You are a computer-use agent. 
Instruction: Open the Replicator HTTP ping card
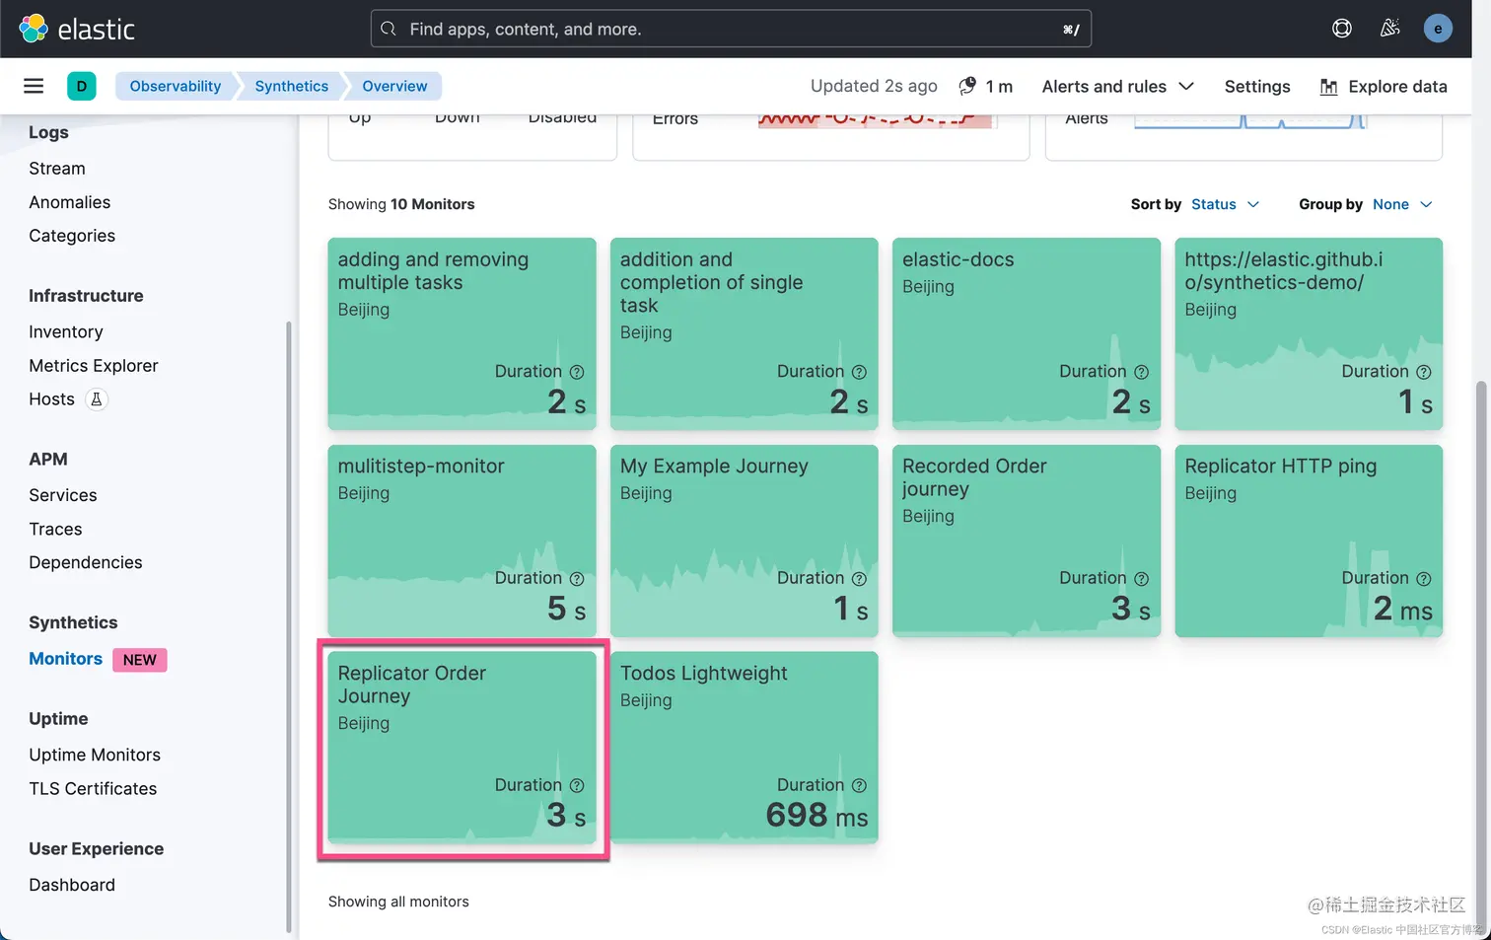(x=1309, y=541)
